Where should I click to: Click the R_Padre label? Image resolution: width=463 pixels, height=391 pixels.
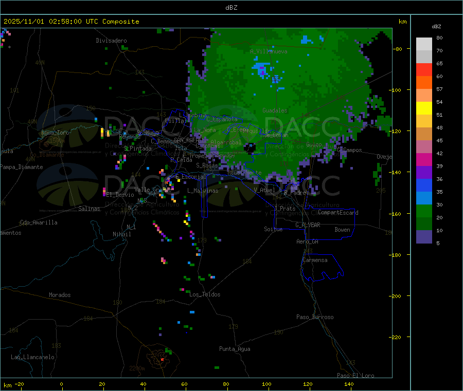click(x=295, y=193)
